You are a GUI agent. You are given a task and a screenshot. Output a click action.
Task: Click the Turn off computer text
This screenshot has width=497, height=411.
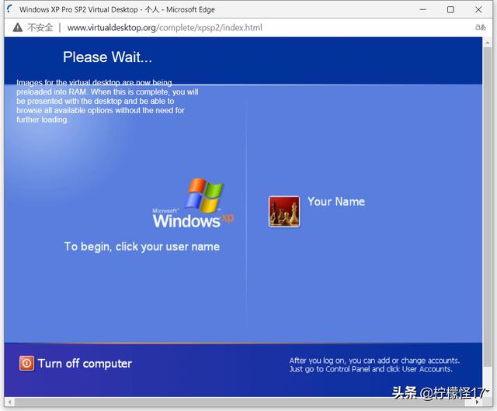[85, 363]
